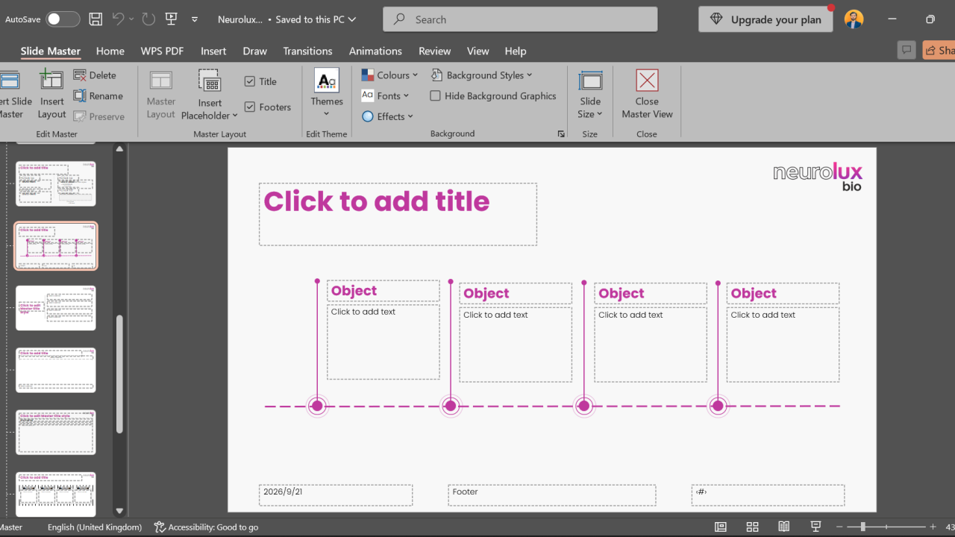Screen dimensions: 955x537
Task: Open the comments pane icon
Action: tap(907, 50)
